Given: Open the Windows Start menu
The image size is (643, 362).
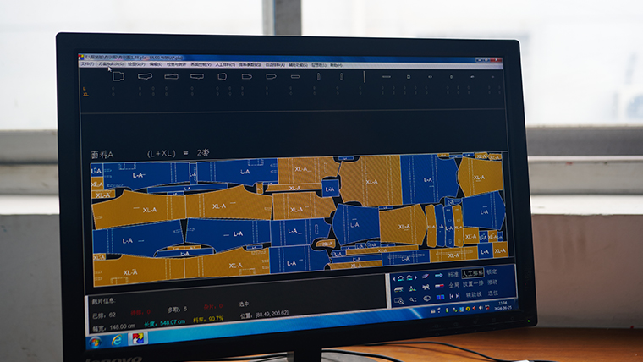Looking at the screenshot, I should tap(95, 342).
